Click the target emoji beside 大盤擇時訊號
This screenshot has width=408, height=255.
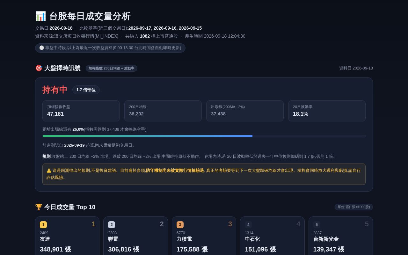pyautogui.click(x=39, y=68)
